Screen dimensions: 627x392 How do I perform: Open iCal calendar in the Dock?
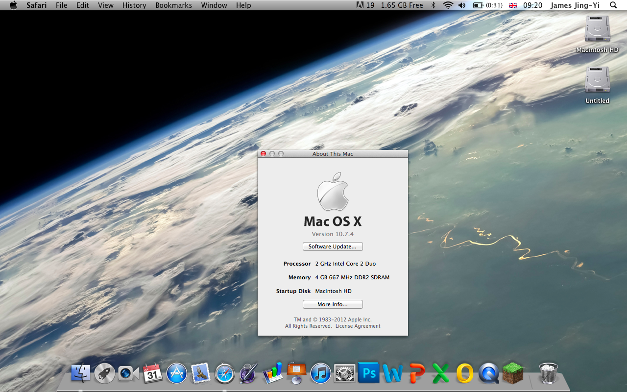click(x=152, y=373)
